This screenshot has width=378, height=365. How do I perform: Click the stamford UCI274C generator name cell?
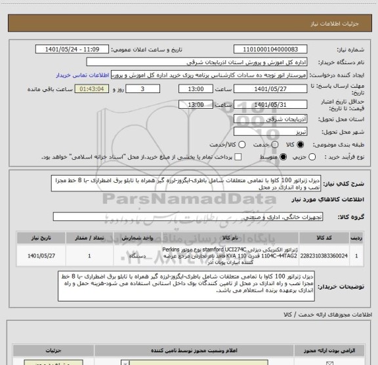(x=230, y=256)
